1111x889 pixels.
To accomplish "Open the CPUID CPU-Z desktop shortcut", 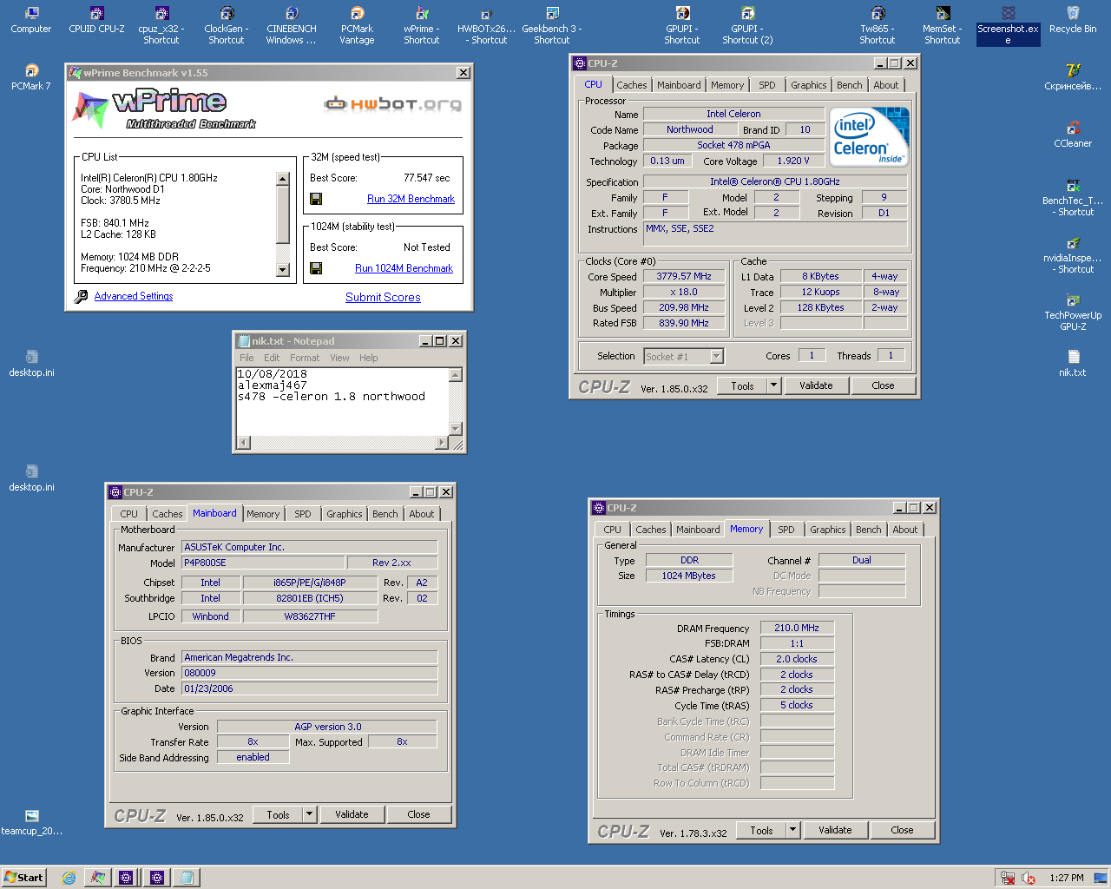I will (x=96, y=21).
